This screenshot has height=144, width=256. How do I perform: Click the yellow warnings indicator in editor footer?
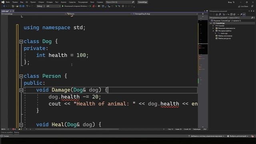[20, 129]
